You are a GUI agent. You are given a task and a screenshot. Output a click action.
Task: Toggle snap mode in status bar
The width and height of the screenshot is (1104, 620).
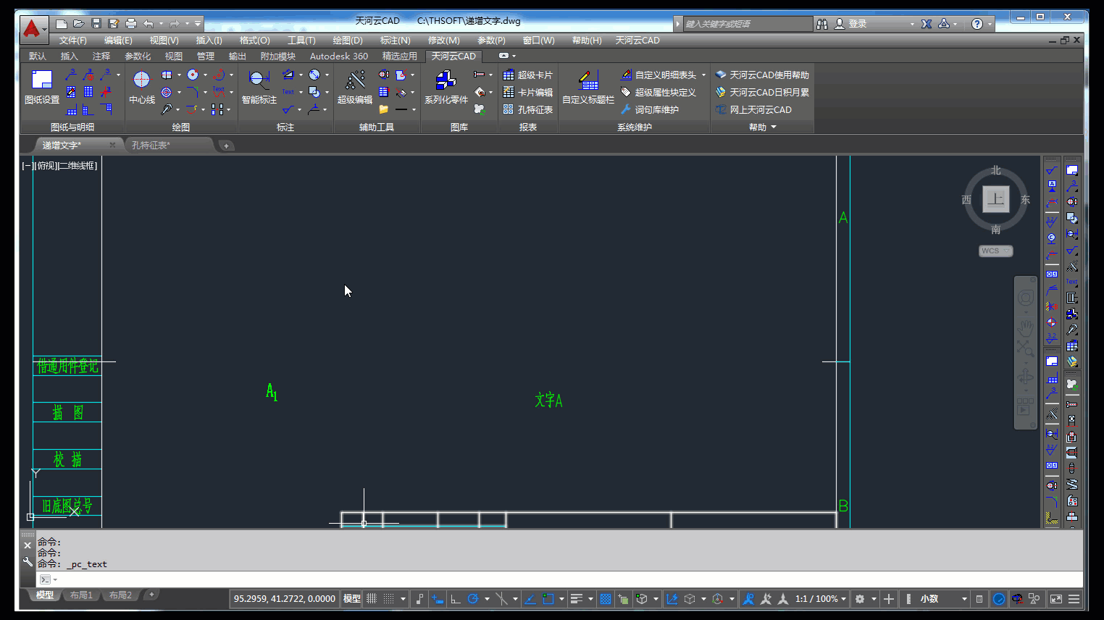388,599
